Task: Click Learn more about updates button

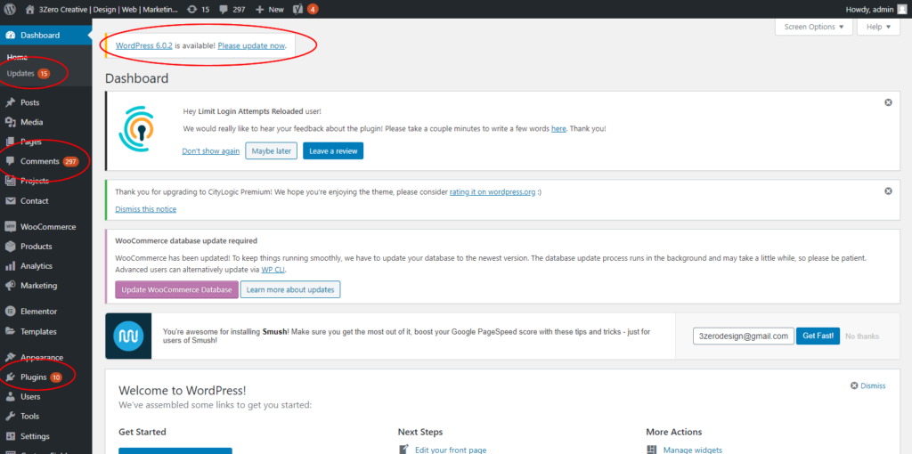Action: [x=290, y=289]
